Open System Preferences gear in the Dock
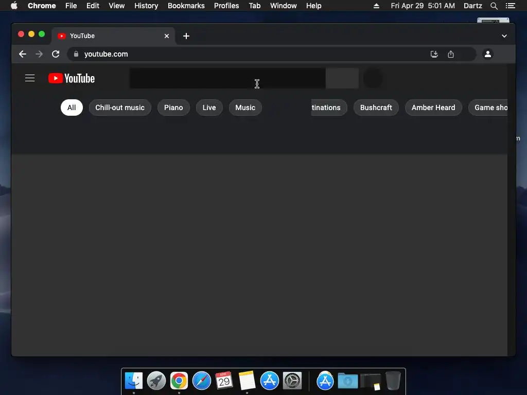The height and width of the screenshot is (395, 527). pyautogui.click(x=292, y=381)
